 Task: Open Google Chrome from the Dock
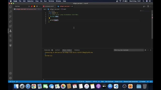pyautogui.click(x=34, y=86)
